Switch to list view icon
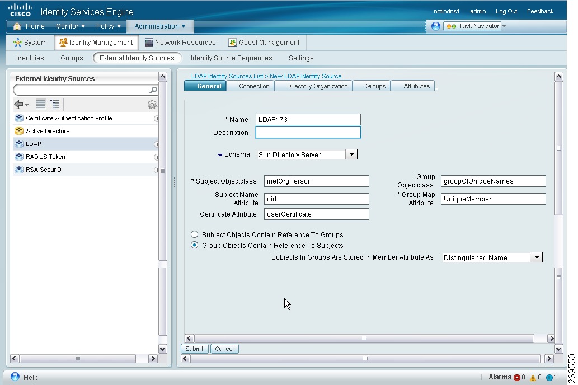 [40, 104]
